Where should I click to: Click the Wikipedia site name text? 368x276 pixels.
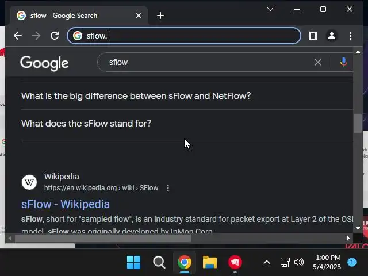pos(62,177)
